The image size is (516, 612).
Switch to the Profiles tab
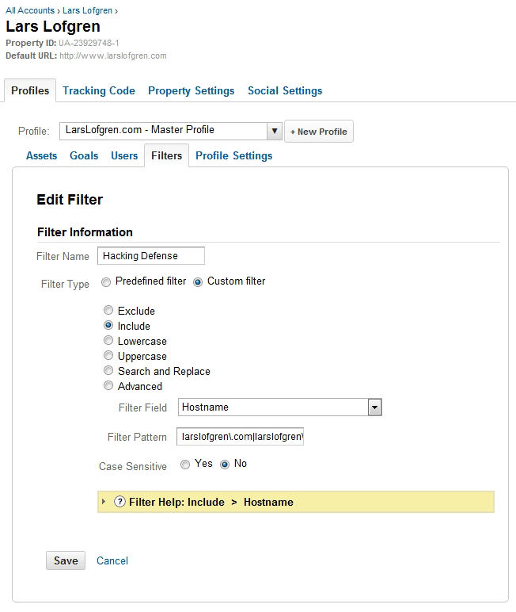pos(30,90)
